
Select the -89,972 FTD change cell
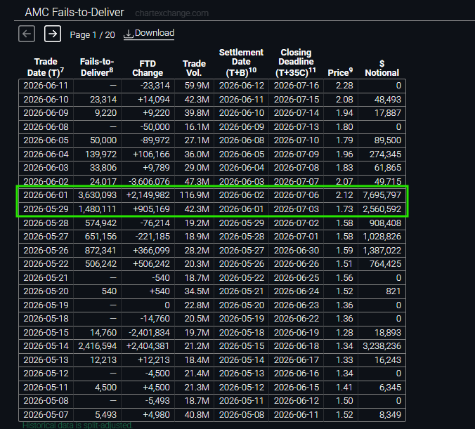(x=148, y=140)
